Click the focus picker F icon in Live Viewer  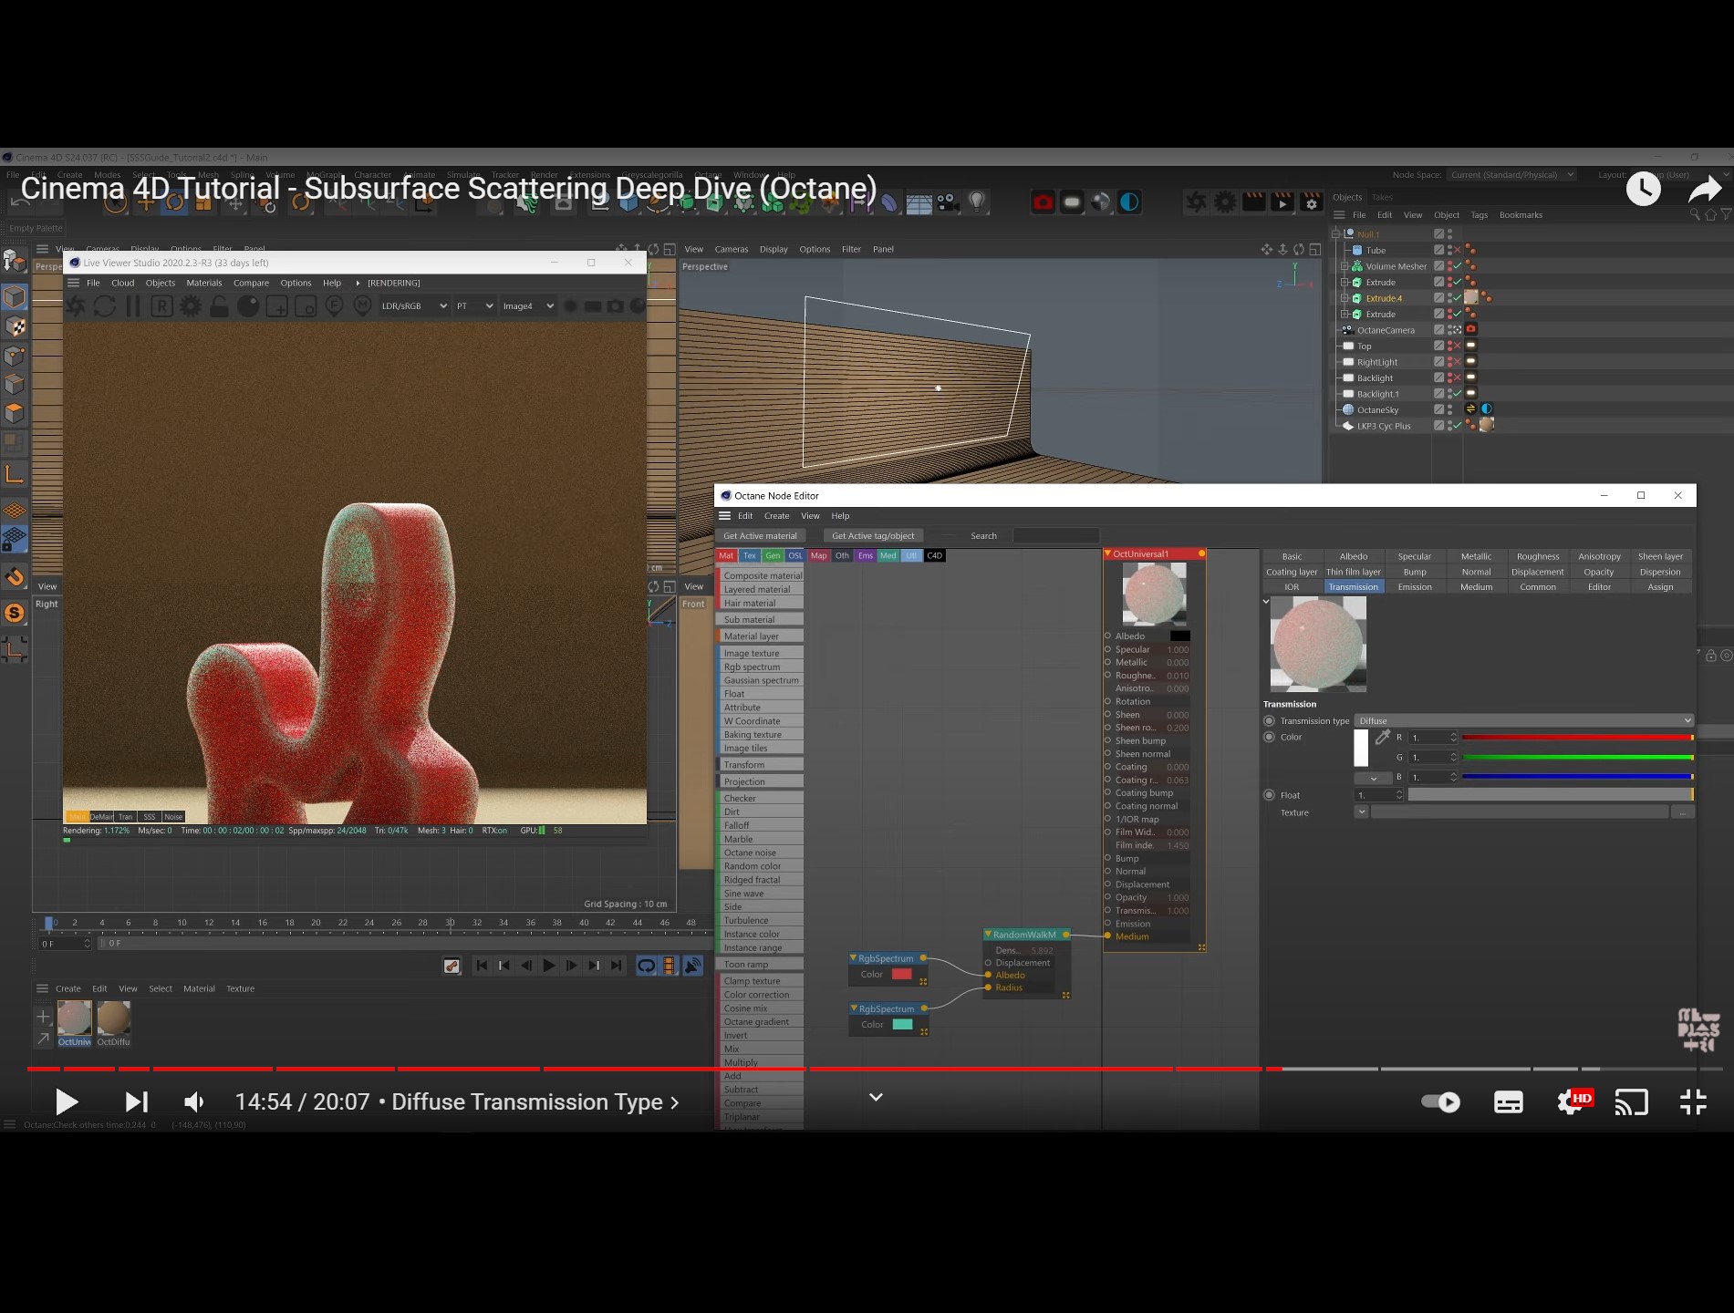(334, 306)
